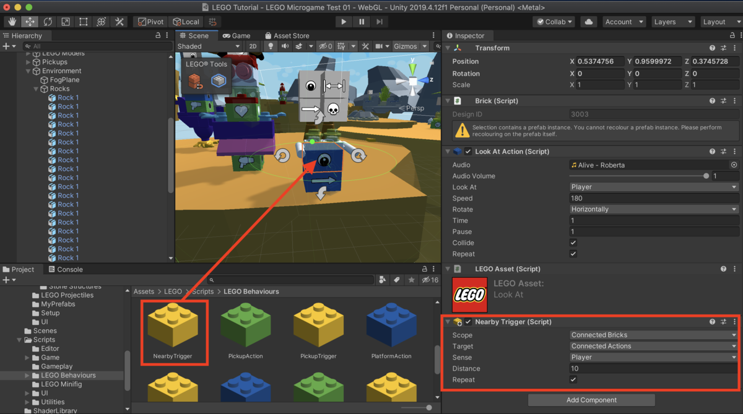Open the Layers dropdown

coord(672,22)
